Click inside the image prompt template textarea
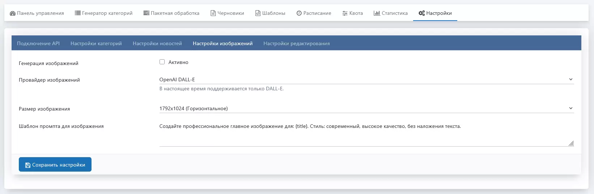The height and width of the screenshot is (194, 594). pyautogui.click(x=362, y=134)
